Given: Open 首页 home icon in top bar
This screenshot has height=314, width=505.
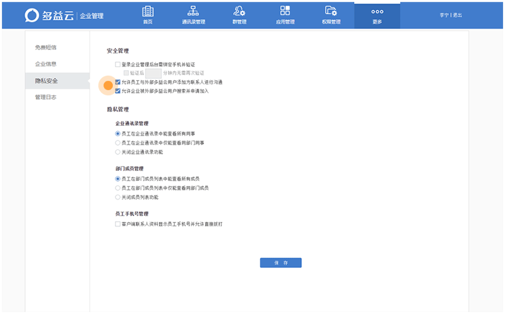Looking at the screenshot, I should (x=148, y=11).
